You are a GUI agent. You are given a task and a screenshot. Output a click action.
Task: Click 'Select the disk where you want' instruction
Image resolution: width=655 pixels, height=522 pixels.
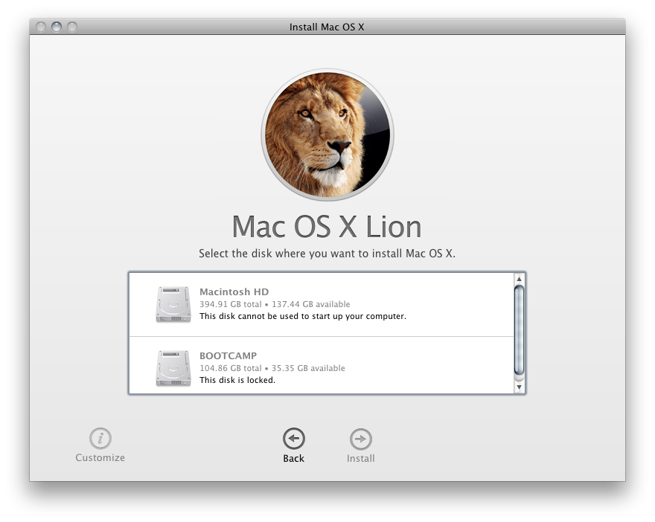pyautogui.click(x=327, y=254)
